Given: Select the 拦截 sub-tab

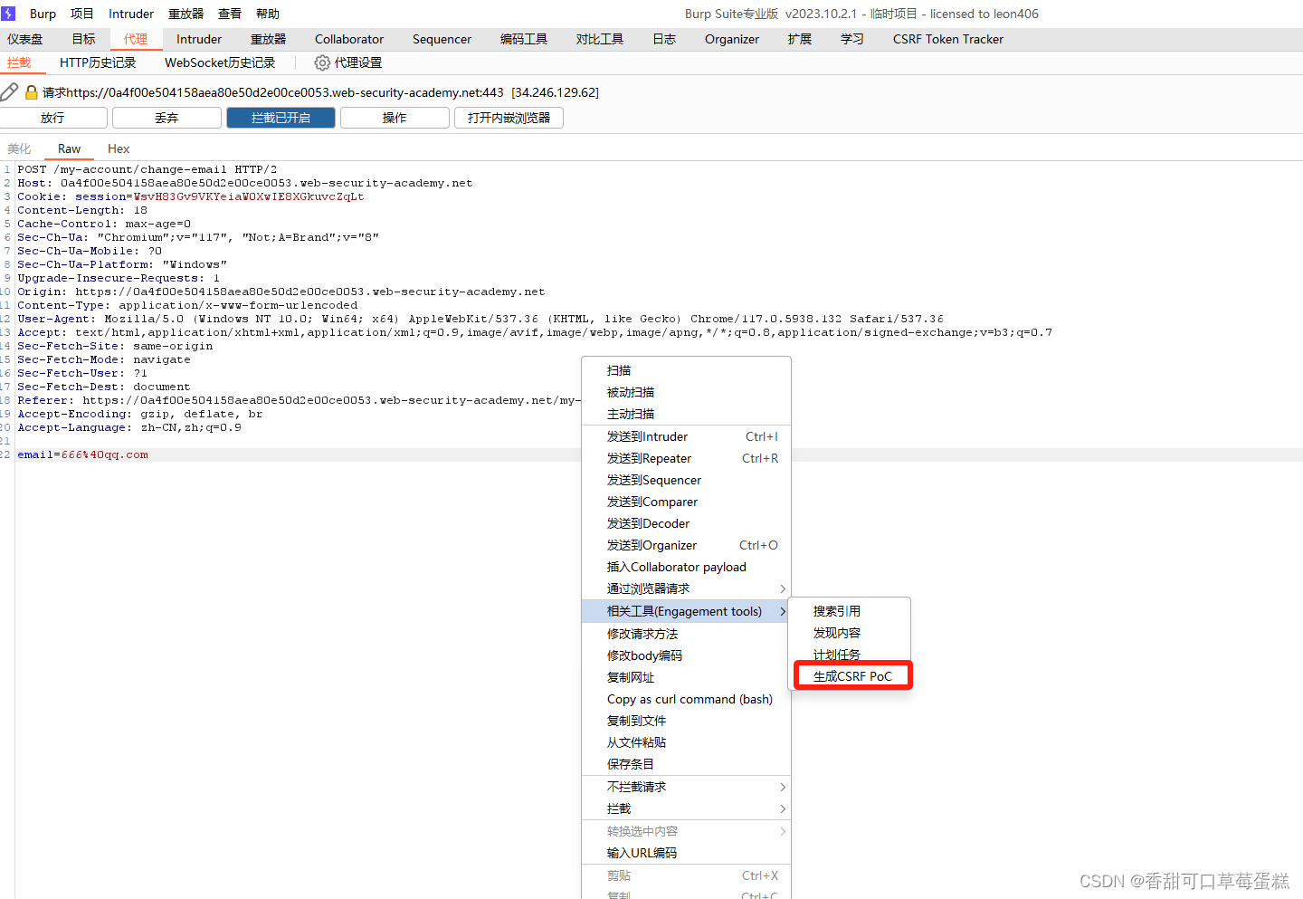Looking at the screenshot, I should point(19,62).
